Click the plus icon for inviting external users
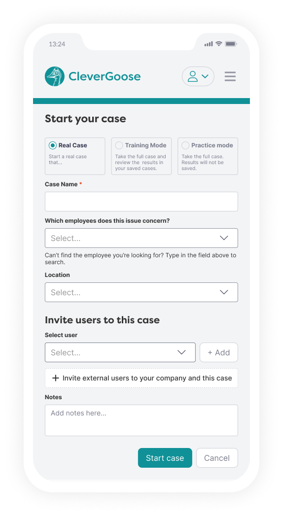 (56, 378)
